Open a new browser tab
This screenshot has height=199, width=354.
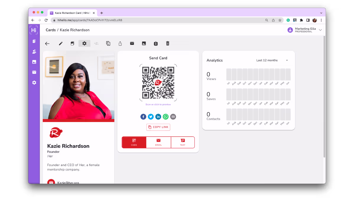pyautogui.click(x=101, y=13)
